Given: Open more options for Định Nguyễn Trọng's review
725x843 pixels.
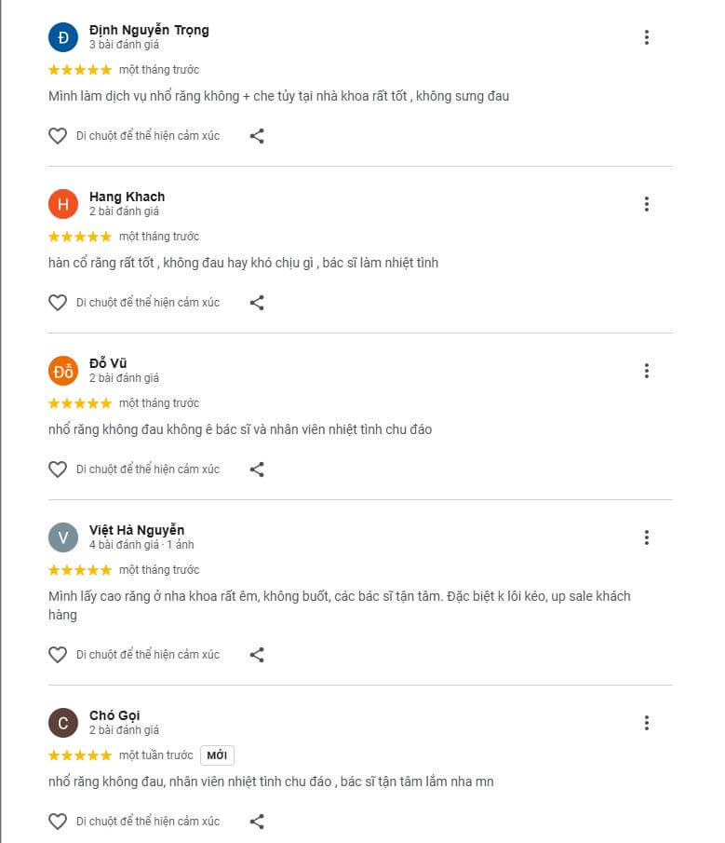Looking at the screenshot, I should pyautogui.click(x=646, y=37).
